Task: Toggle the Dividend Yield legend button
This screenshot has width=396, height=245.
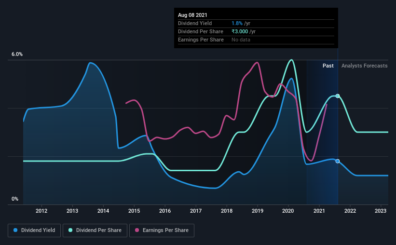Action: pos(34,231)
